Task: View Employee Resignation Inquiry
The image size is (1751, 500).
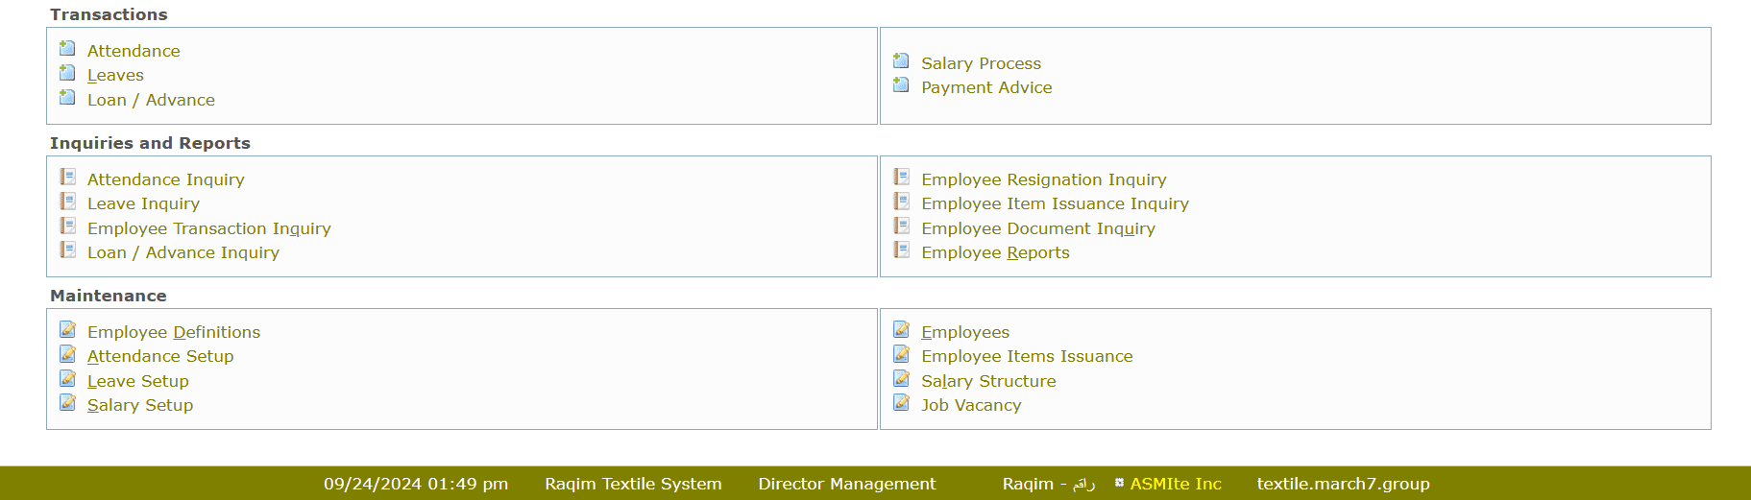Action: point(1043,179)
